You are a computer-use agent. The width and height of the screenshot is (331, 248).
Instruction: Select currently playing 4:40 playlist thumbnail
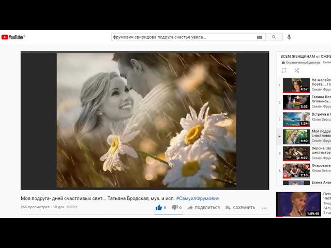click(x=296, y=136)
